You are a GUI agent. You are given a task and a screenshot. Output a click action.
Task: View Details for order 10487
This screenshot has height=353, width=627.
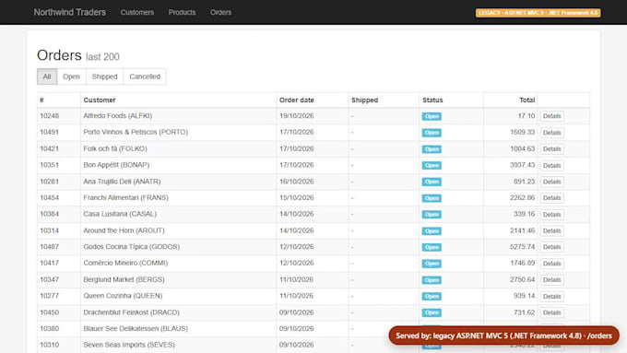tap(551, 247)
